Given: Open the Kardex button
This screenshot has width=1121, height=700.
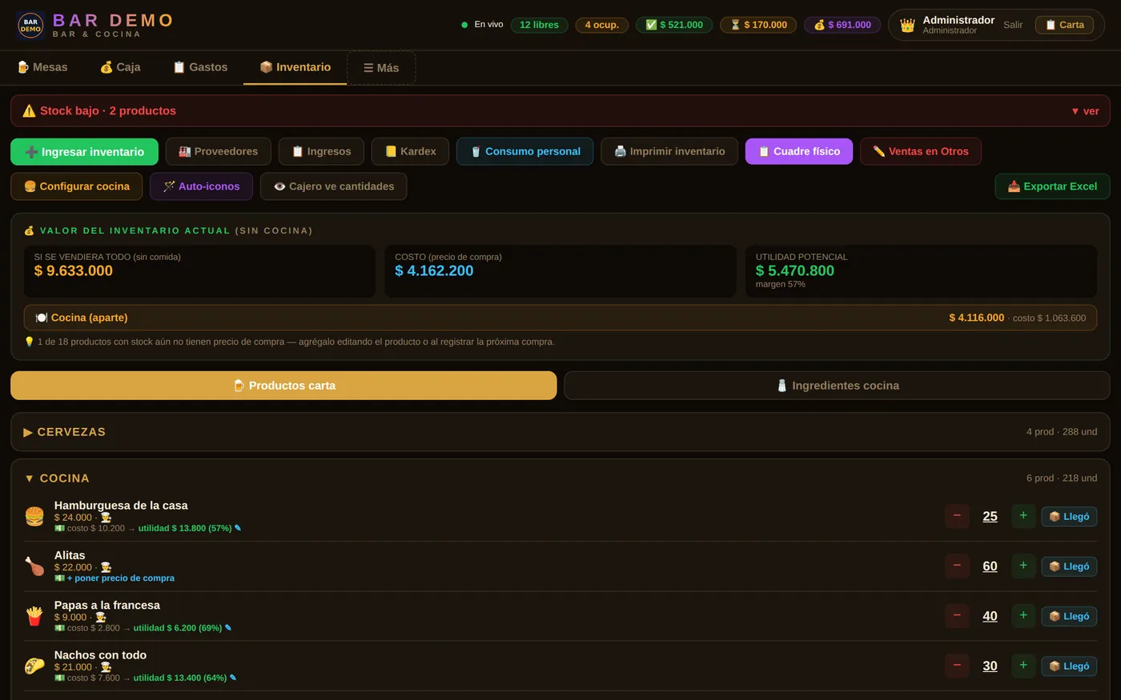Looking at the screenshot, I should (x=410, y=151).
